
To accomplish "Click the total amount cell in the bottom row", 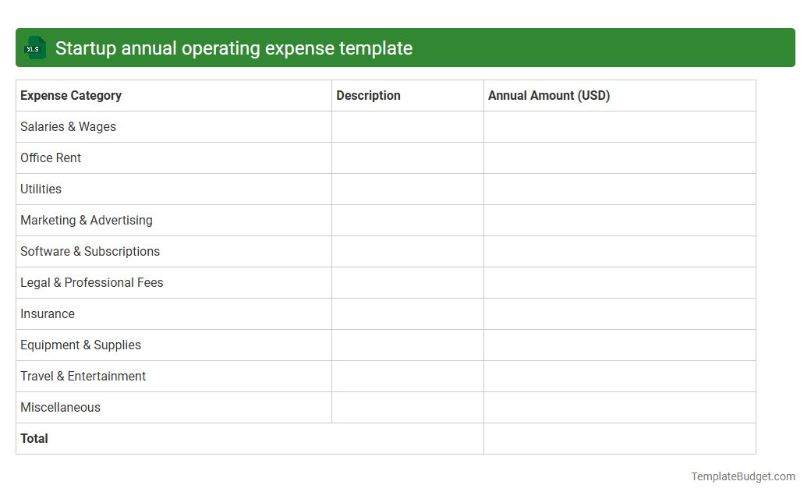I will (x=619, y=438).
